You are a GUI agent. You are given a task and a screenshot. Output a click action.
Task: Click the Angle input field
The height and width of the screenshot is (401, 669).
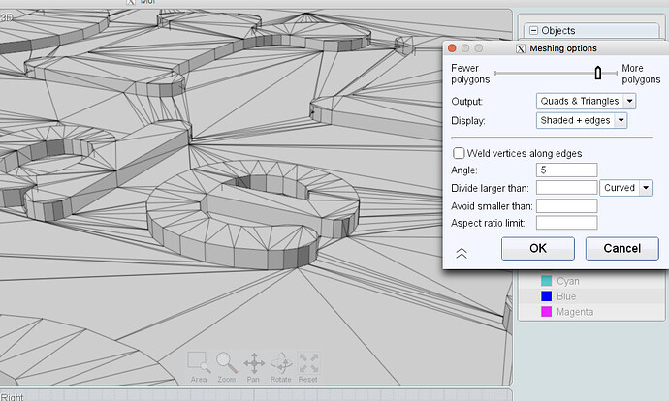tap(566, 170)
